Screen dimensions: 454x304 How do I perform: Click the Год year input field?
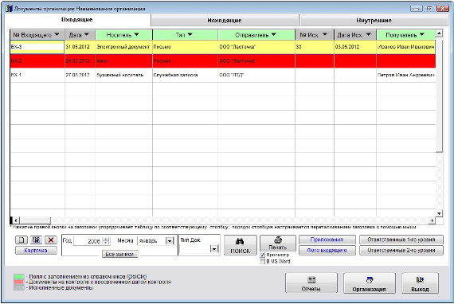(x=88, y=241)
